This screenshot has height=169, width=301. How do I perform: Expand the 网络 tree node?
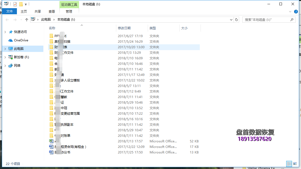pyautogui.click(x=5, y=66)
